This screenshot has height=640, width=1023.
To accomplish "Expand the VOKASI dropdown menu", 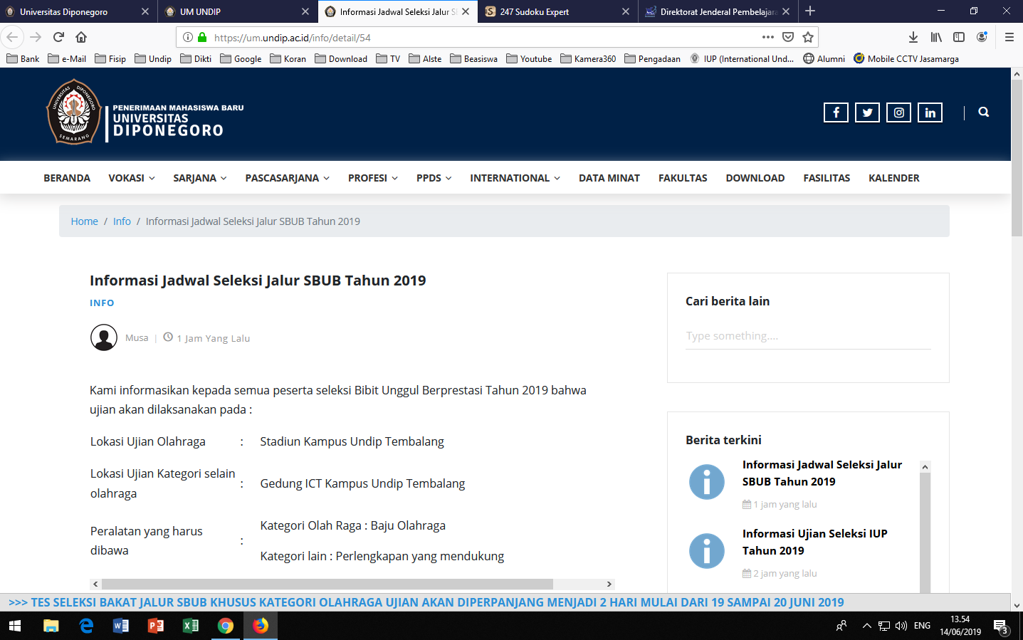I will tap(131, 178).
